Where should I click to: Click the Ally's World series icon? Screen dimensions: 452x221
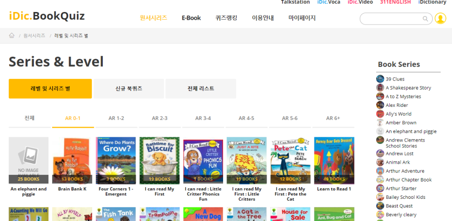[380, 114]
